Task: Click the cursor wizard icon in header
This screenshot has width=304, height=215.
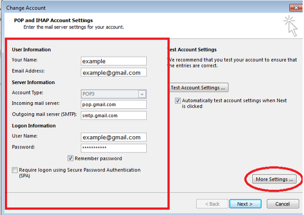Action: [x=290, y=26]
